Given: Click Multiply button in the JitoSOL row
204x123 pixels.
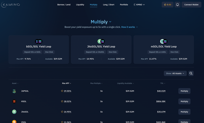Looking at the screenshot, I should 184,112.
